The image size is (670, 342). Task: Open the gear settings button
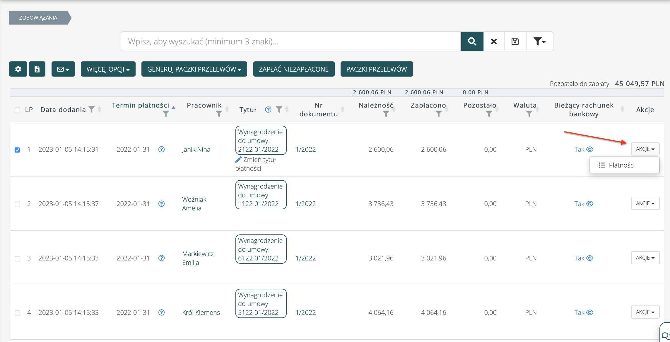18,69
